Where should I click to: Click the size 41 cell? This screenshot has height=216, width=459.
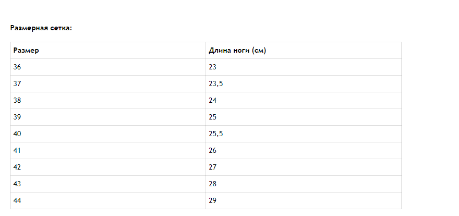click(x=18, y=151)
